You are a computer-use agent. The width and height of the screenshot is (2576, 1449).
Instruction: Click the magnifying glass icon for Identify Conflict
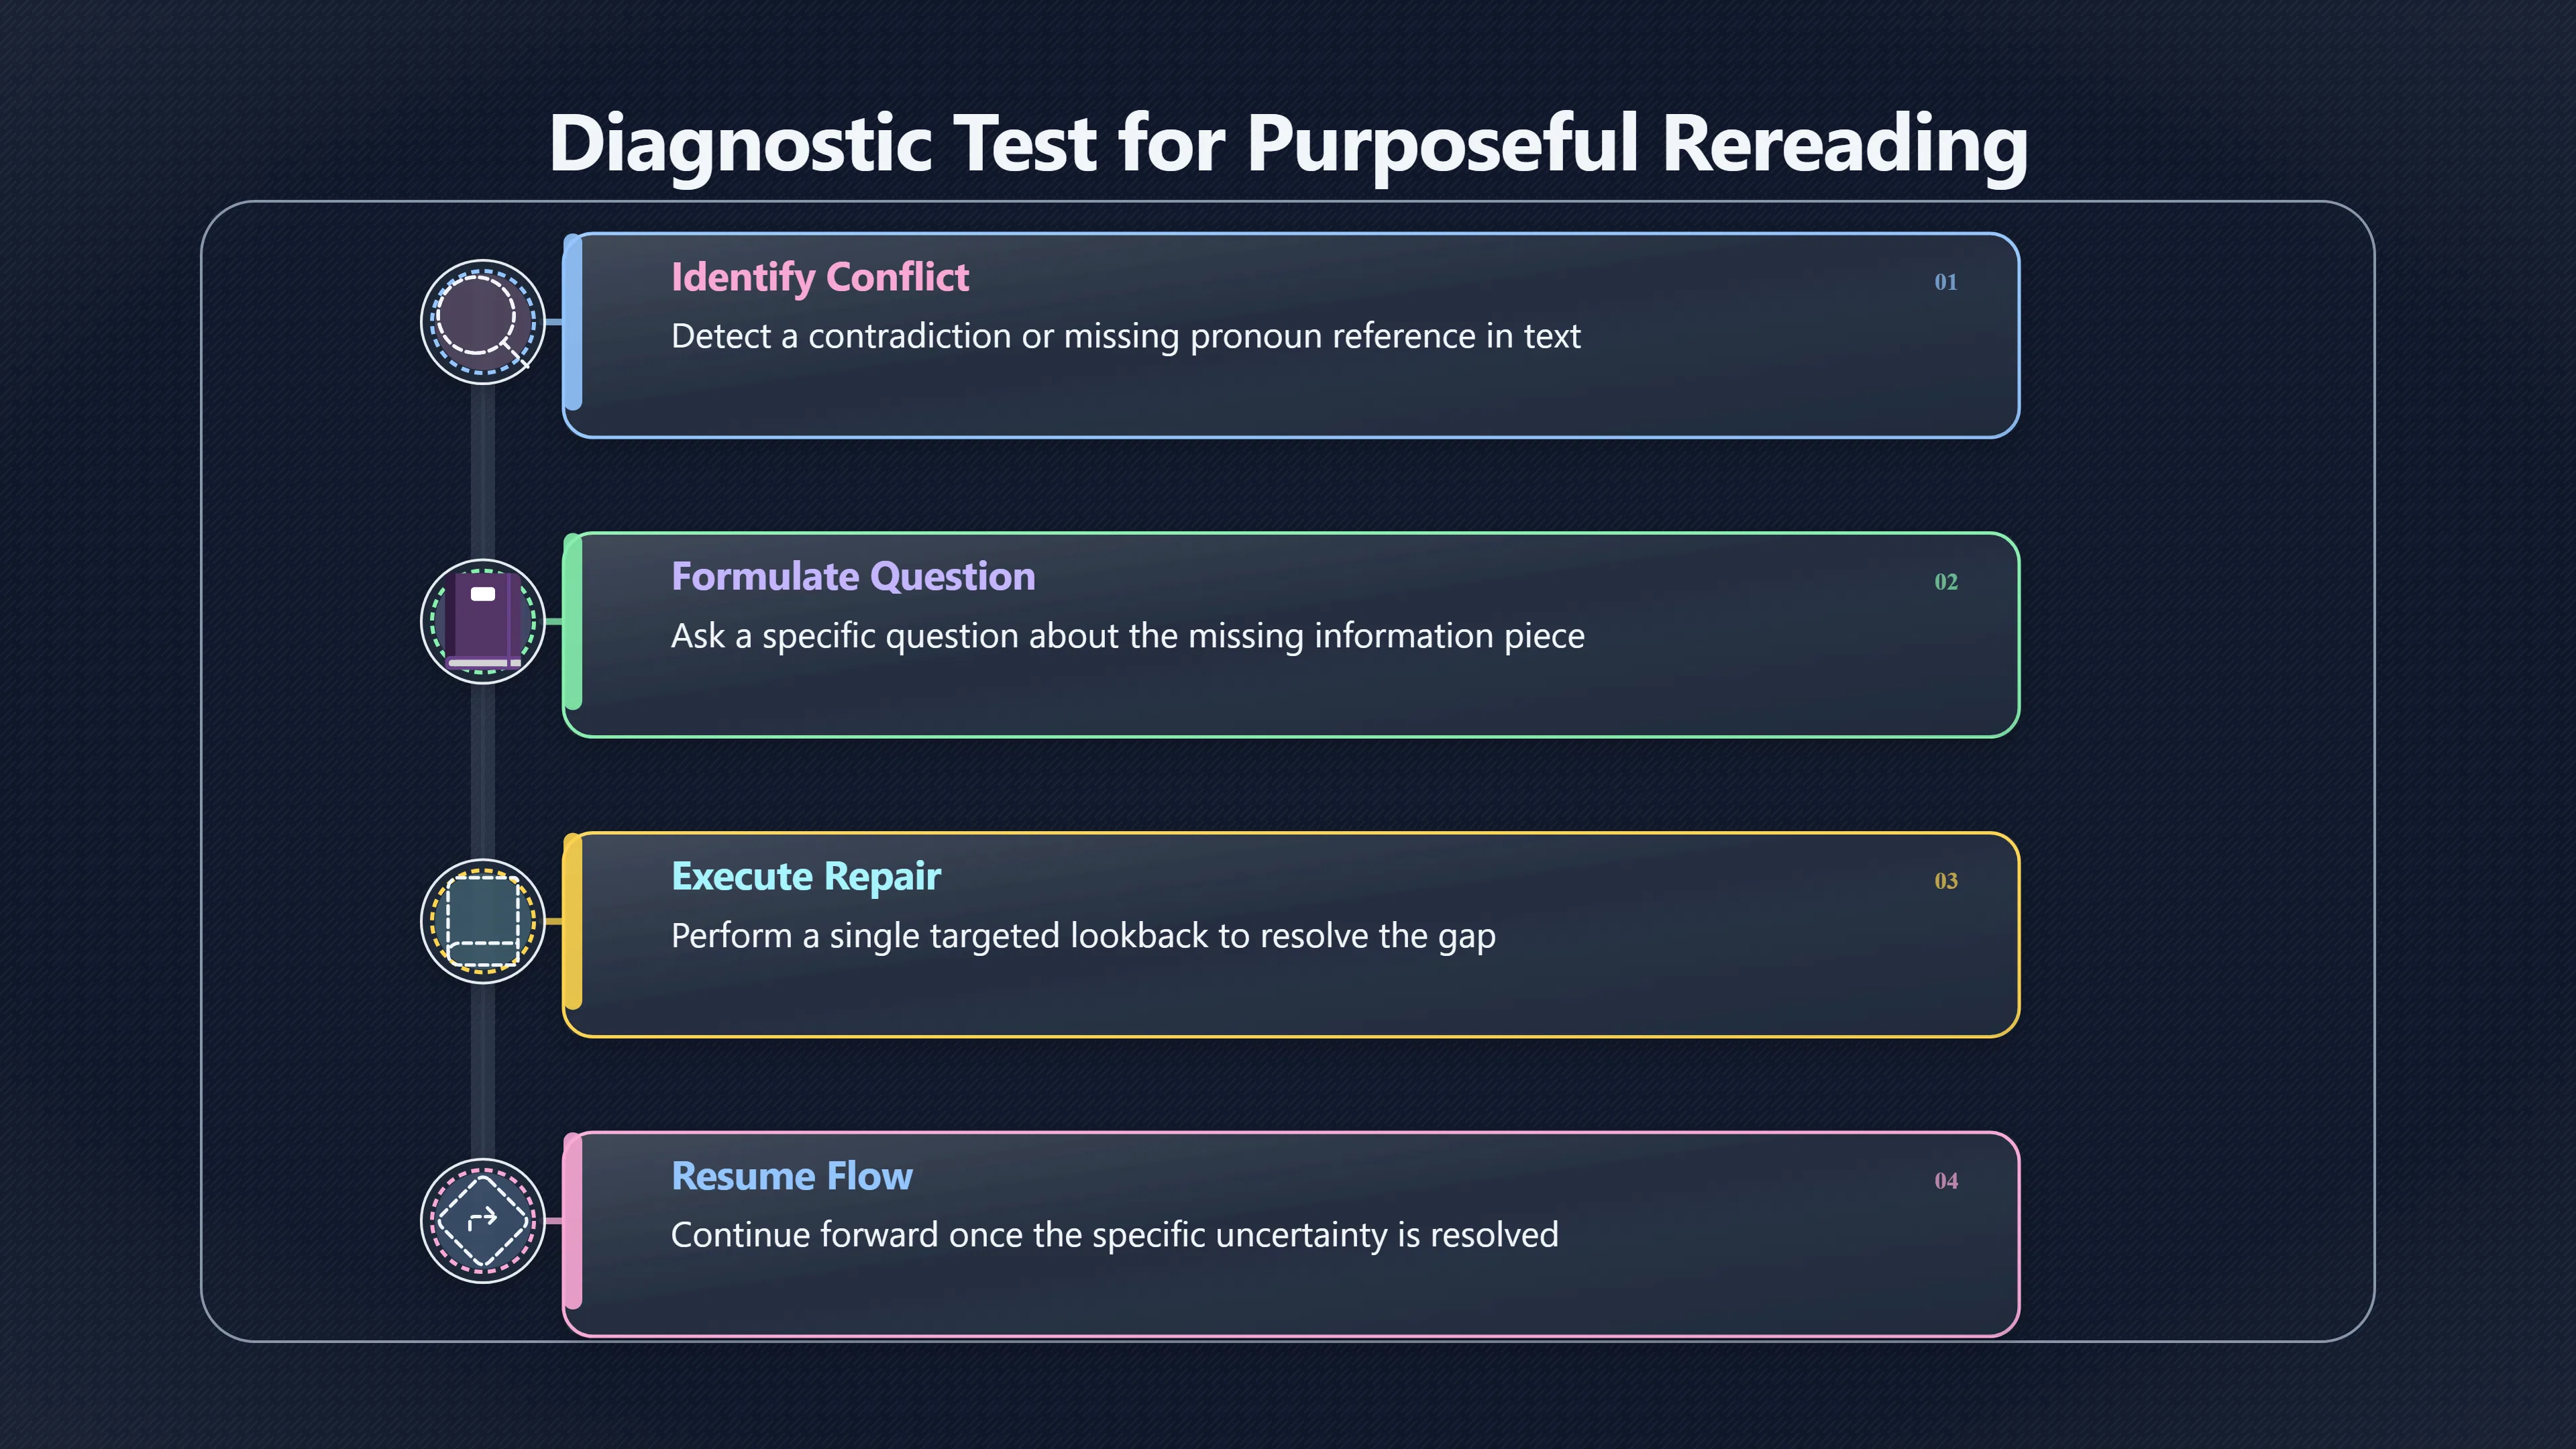[x=483, y=322]
